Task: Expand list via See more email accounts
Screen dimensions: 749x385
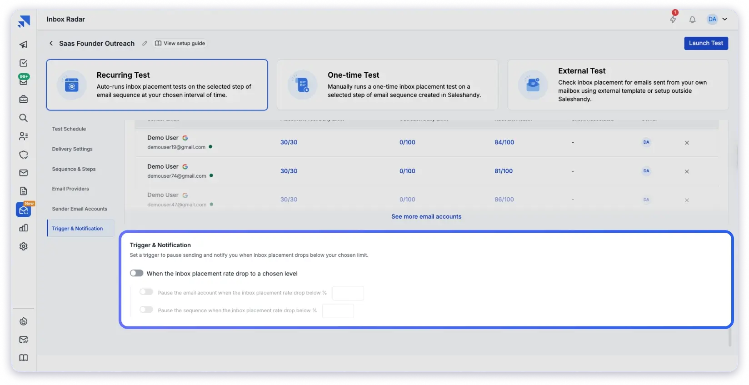Action: point(426,217)
